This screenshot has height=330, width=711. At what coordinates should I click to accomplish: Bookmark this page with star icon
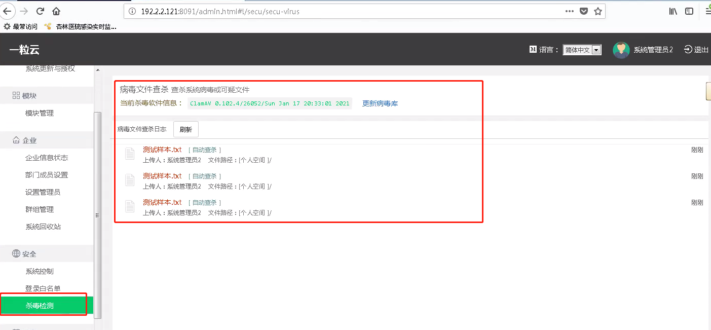click(x=598, y=11)
